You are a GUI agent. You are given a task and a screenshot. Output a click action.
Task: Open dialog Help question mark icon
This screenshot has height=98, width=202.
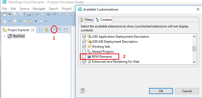click(82, 91)
